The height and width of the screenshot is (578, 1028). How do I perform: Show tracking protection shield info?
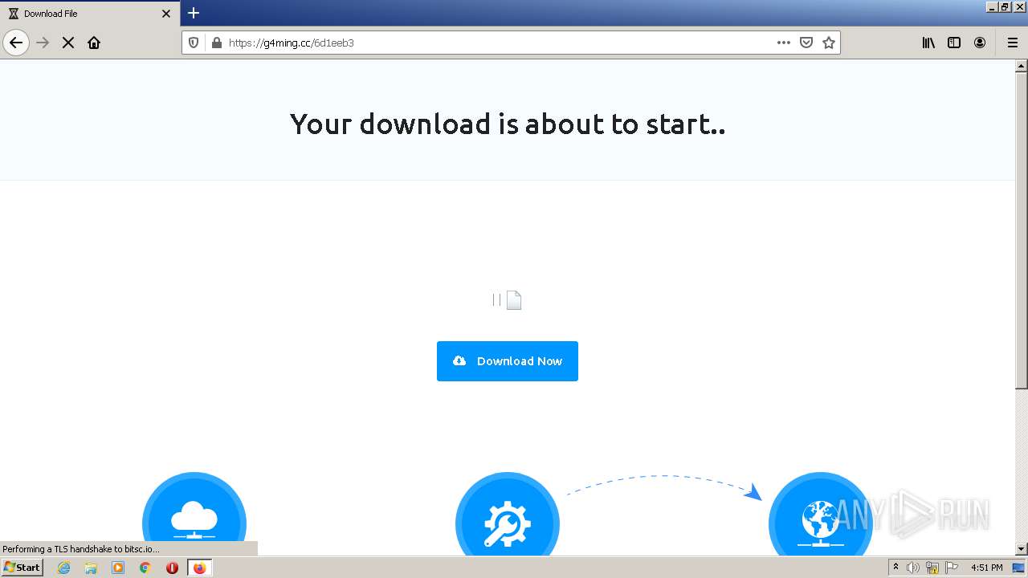tap(194, 43)
